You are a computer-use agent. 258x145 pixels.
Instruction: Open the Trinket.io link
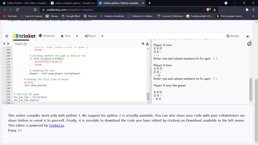click(x=56, y=125)
